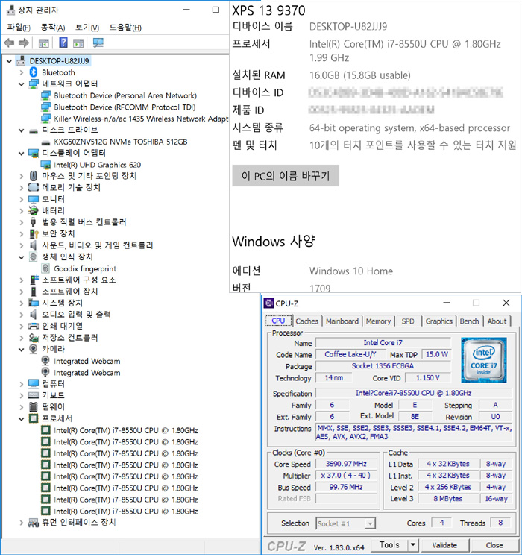Screen dimensions: 522x557
Task: Click the Killer Wireless adapter icon
Action: pos(45,119)
